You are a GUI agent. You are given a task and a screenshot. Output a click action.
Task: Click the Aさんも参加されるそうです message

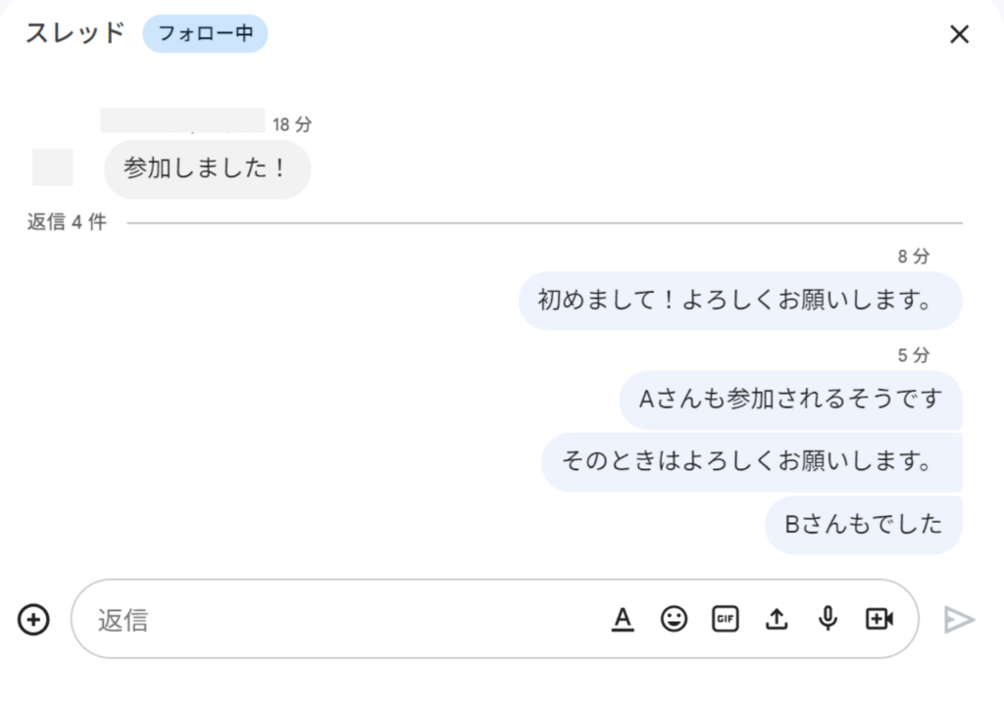coord(790,400)
